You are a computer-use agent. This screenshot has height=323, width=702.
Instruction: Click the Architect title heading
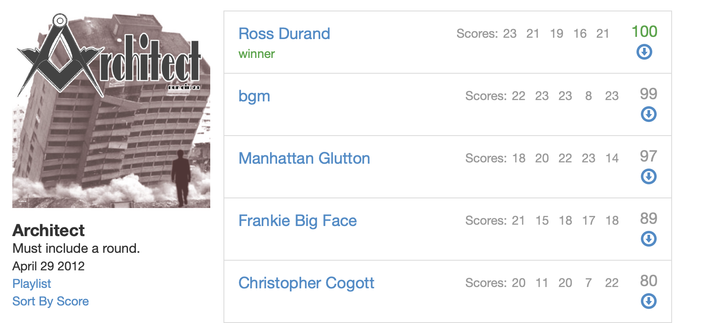coord(48,230)
